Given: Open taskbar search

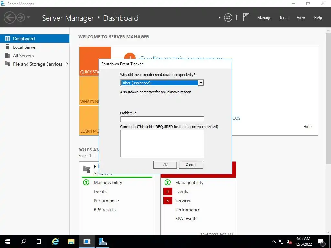Looking at the screenshot, I should coord(23,242).
